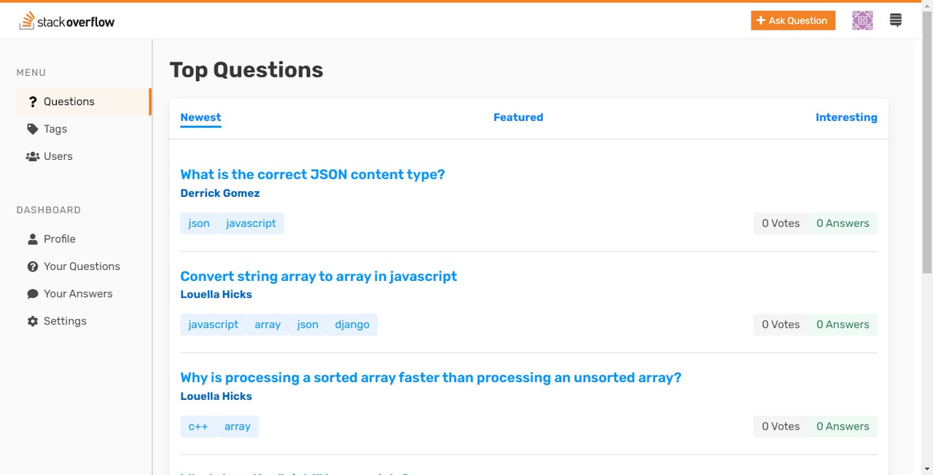
Task: View Louella Hicks's profile link
Action: point(216,294)
